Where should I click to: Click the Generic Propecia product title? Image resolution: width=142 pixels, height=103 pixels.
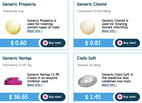click(19, 4)
